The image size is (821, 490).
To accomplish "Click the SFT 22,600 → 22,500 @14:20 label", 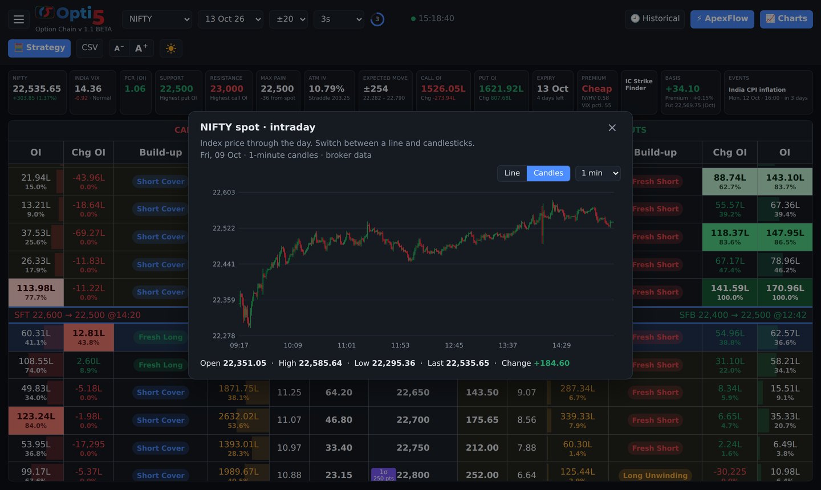I will point(77,315).
